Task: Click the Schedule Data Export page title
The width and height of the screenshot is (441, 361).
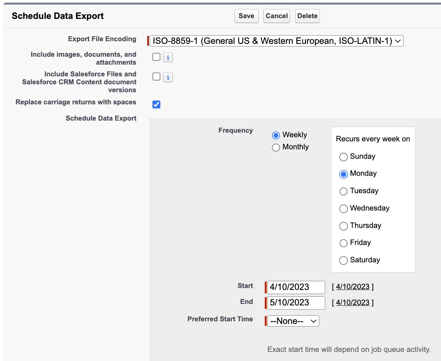Action: [x=57, y=16]
